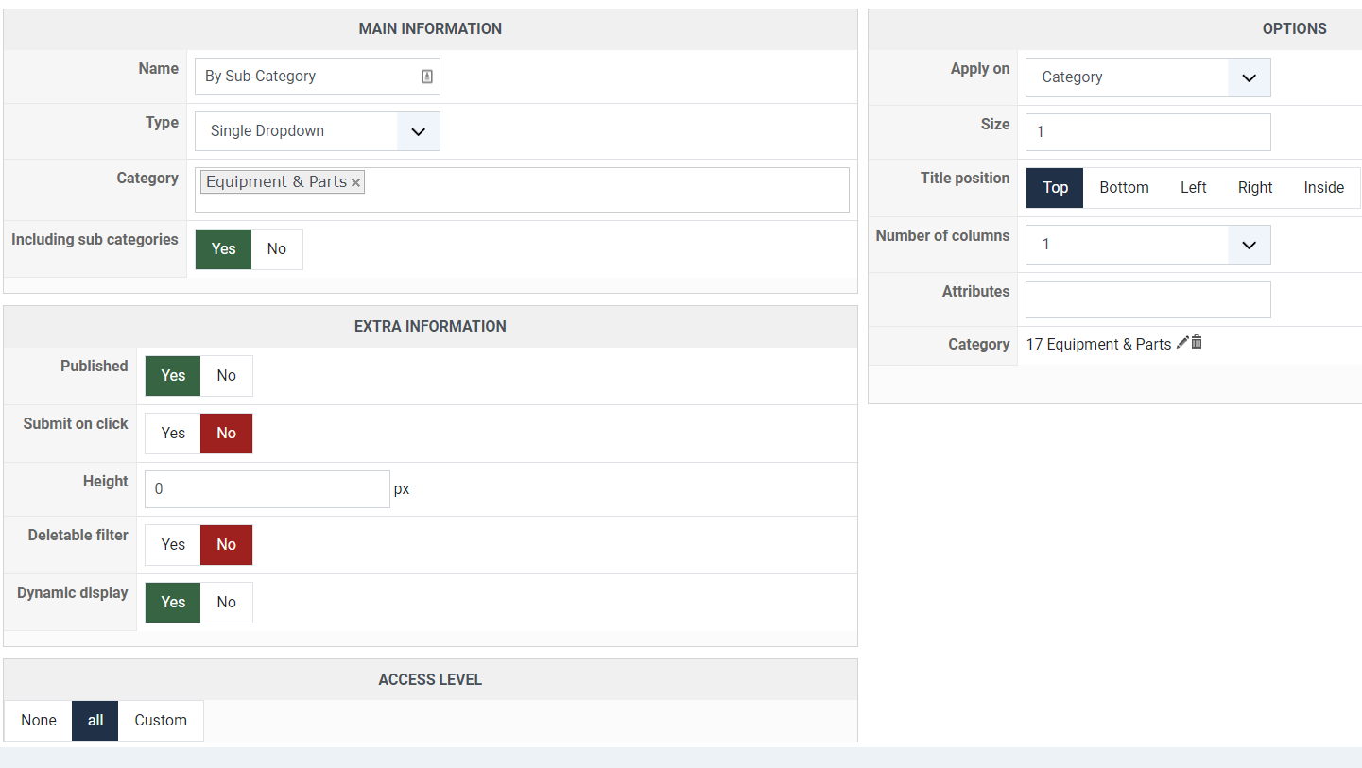This screenshot has height=768, width=1362.
Task: Enable Submit on click with Yes
Action: pyautogui.click(x=173, y=434)
